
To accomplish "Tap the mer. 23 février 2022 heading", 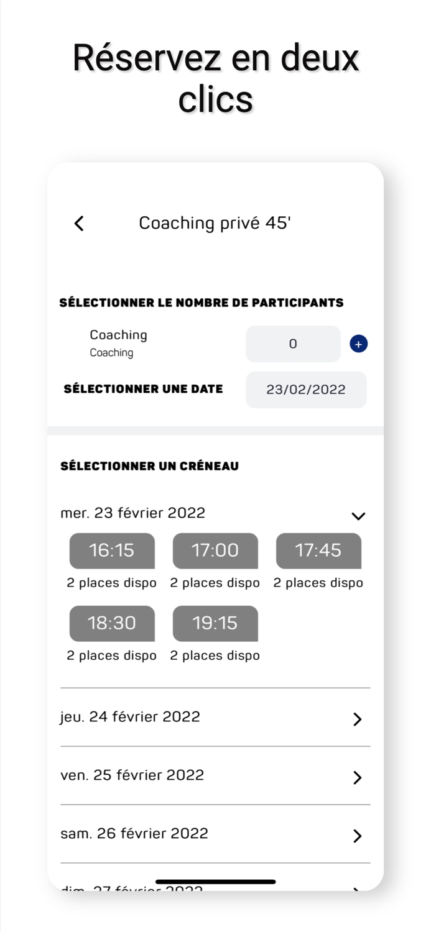I will coord(132,513).
